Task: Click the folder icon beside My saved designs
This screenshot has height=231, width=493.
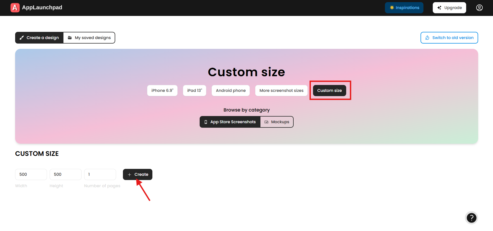Action: 70,38
